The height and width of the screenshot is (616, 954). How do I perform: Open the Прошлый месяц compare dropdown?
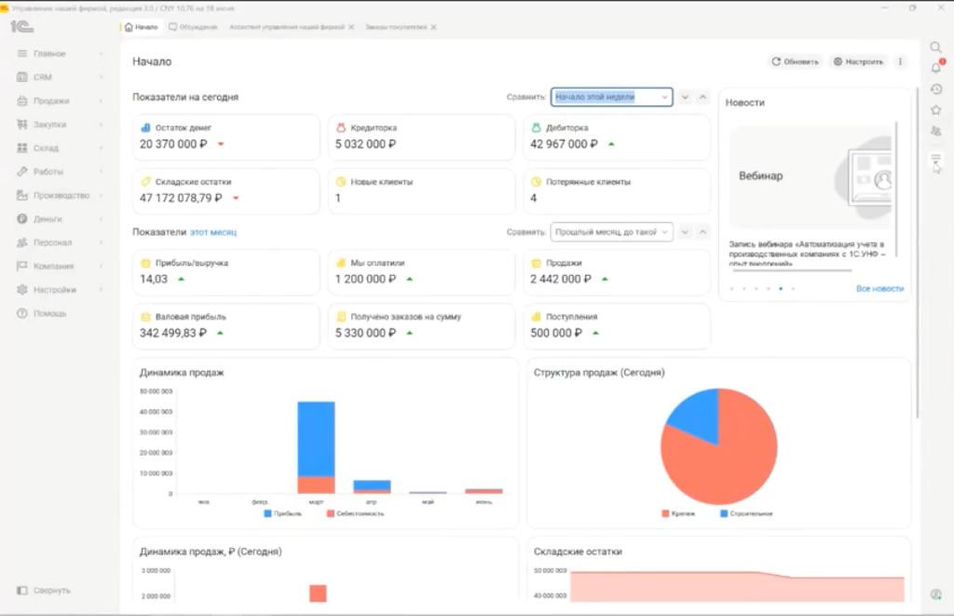click(x=611, y=232)
